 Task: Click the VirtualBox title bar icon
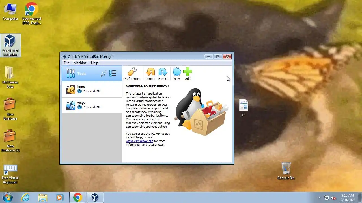(64, 57)
